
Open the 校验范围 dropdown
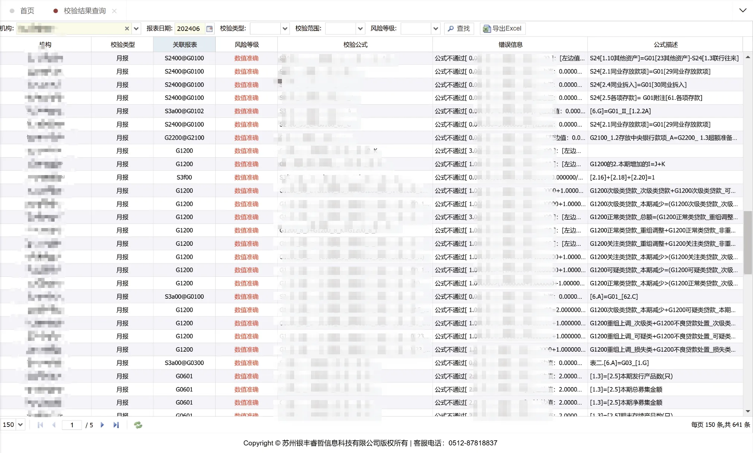[360, 29]
